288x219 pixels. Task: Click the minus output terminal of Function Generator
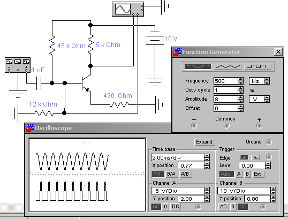tap(194, 125)
